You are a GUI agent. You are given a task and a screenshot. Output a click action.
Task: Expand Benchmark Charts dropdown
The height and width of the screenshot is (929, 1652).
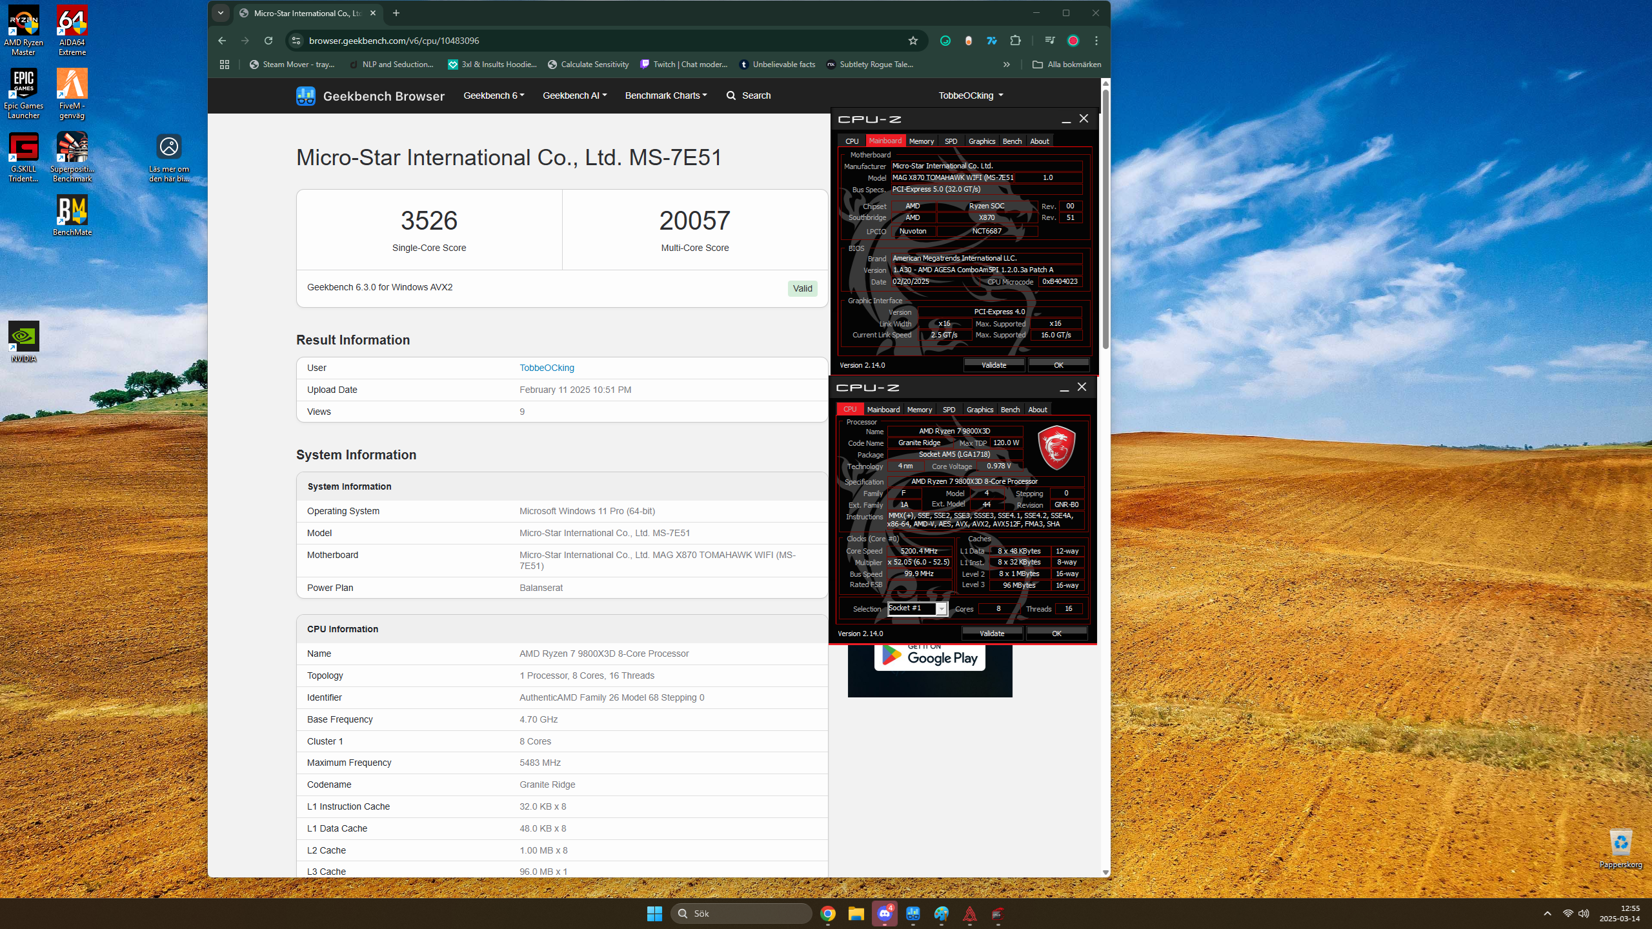[666, 95]
